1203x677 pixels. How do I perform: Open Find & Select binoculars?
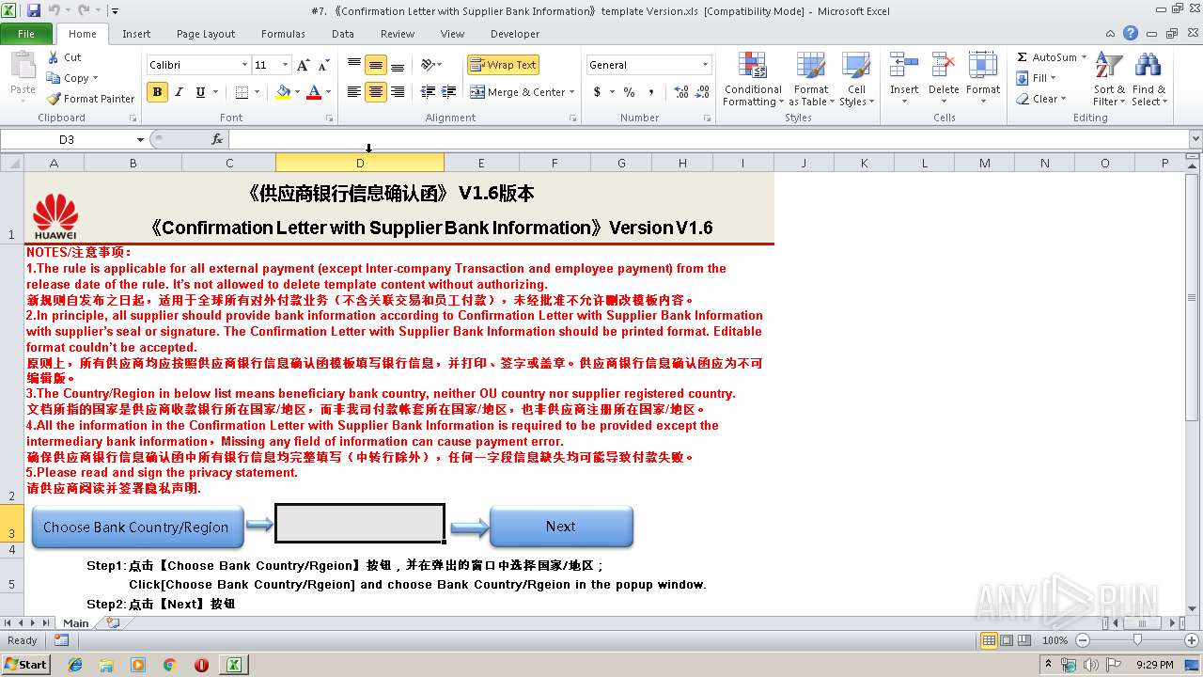click(1148, 79)
